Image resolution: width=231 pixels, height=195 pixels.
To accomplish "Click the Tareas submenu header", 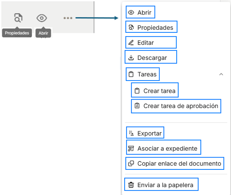I will click(x=143, y=74).
